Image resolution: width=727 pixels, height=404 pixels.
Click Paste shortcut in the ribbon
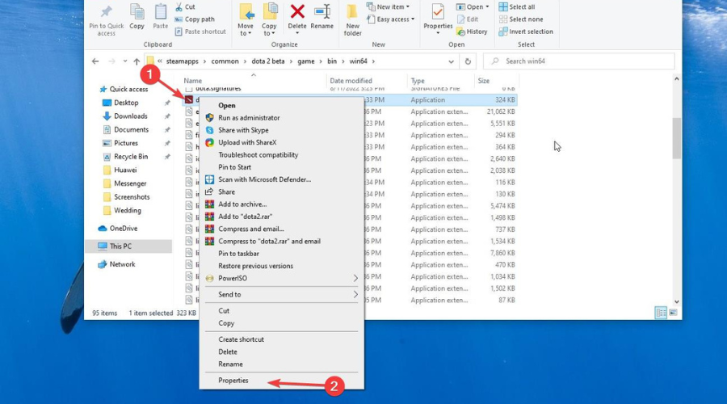[x=200, y=32]
